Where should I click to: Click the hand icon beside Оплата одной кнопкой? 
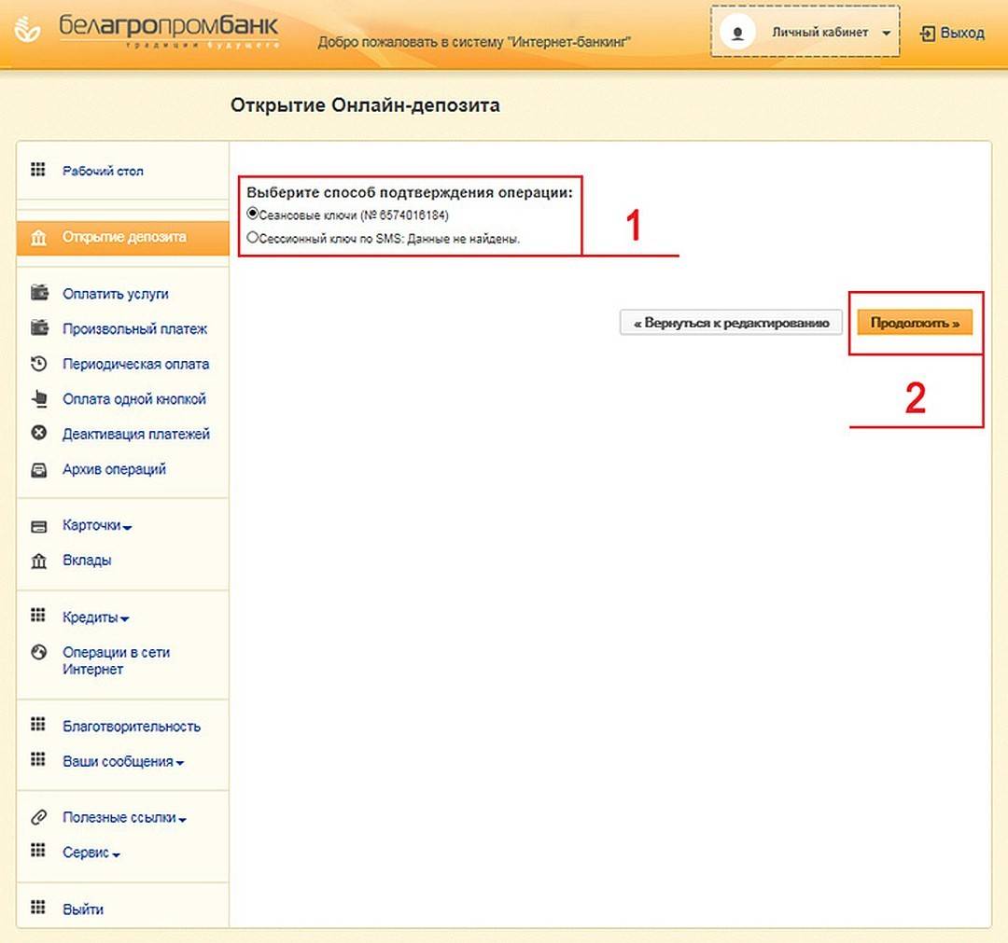[39, 399]
